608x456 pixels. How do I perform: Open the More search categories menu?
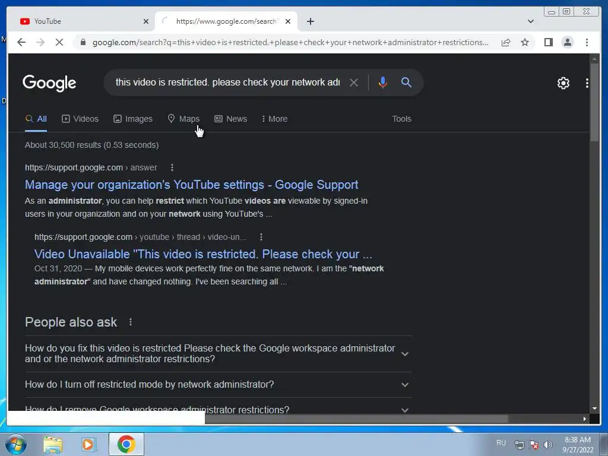click(274, 119)
